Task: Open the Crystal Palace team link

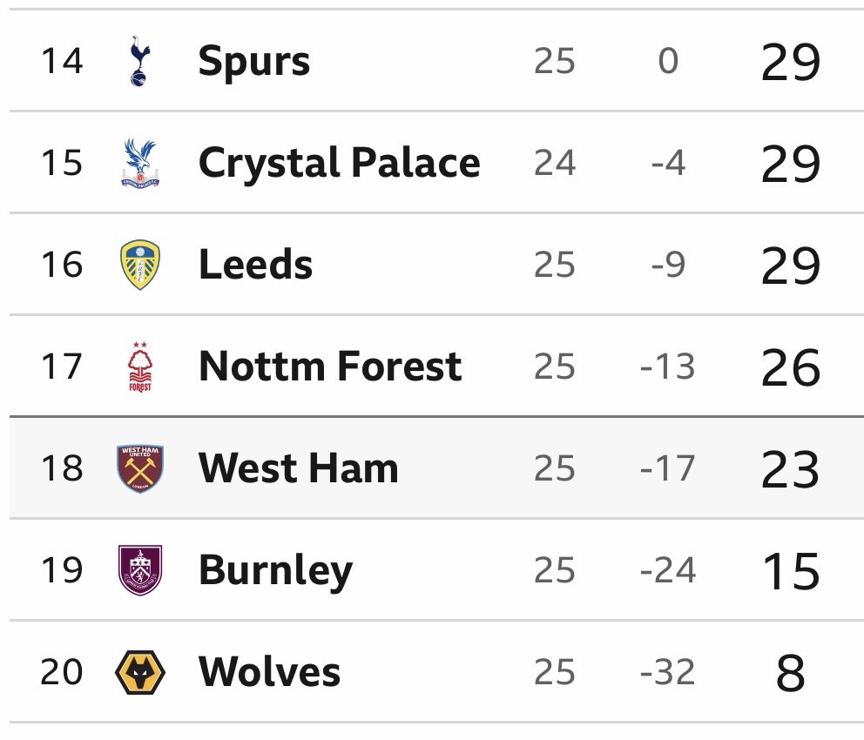Action: [x=339, y=163]
